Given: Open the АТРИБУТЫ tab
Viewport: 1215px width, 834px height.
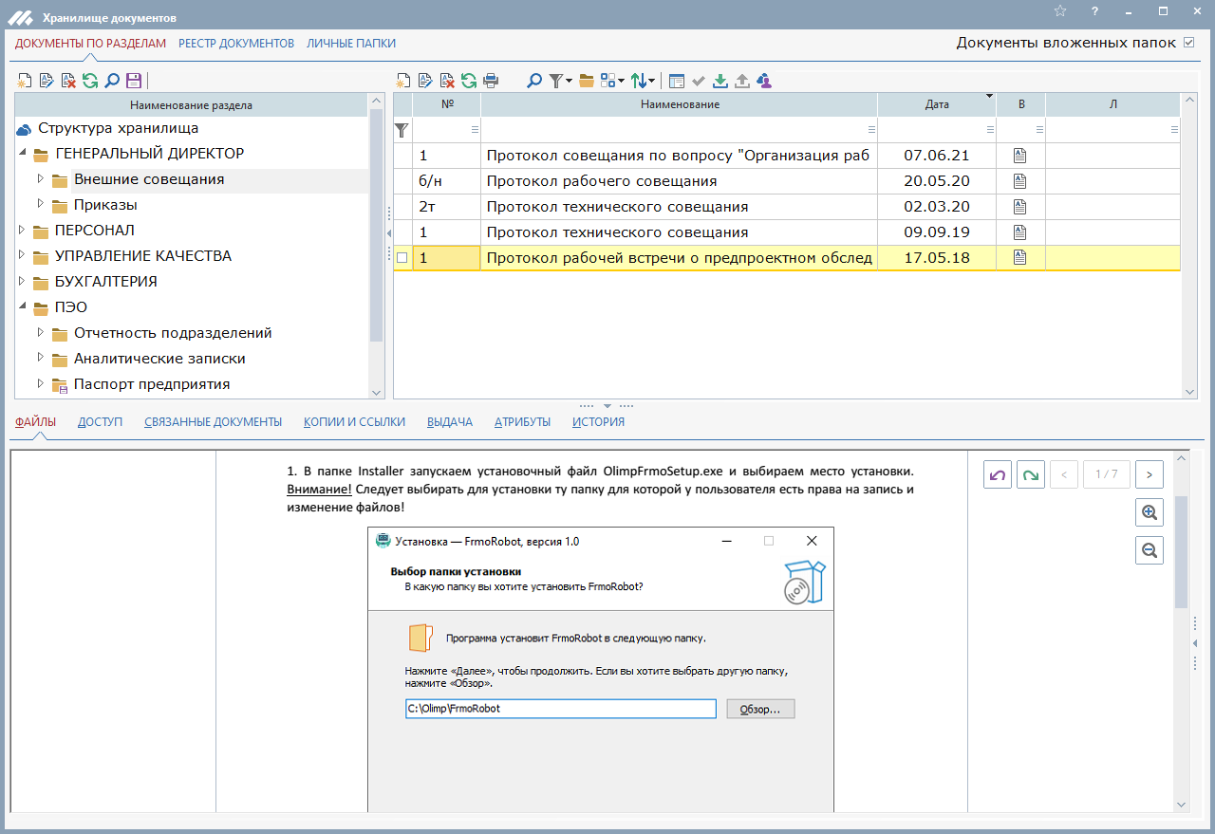Looking at the screenshot, I should tap(523, 422).
